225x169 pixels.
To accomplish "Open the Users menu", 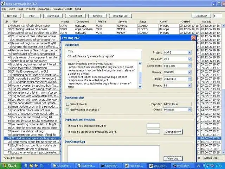I will (12, 9).
